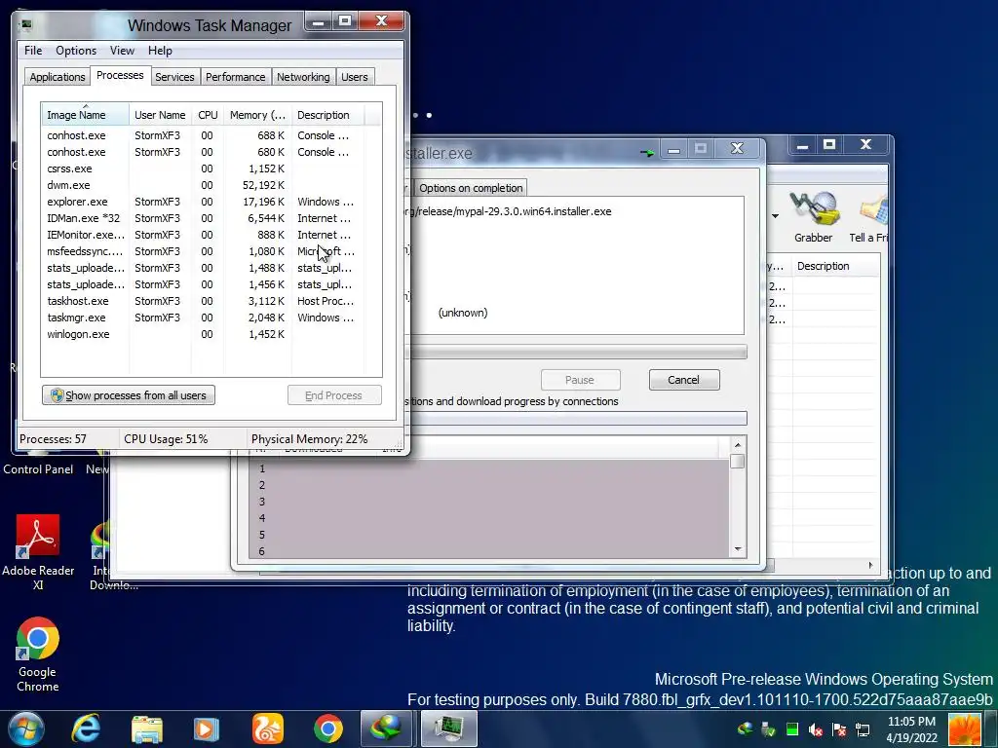Open the View menu in Task Manager
The image size is (998, 748).
122,51
